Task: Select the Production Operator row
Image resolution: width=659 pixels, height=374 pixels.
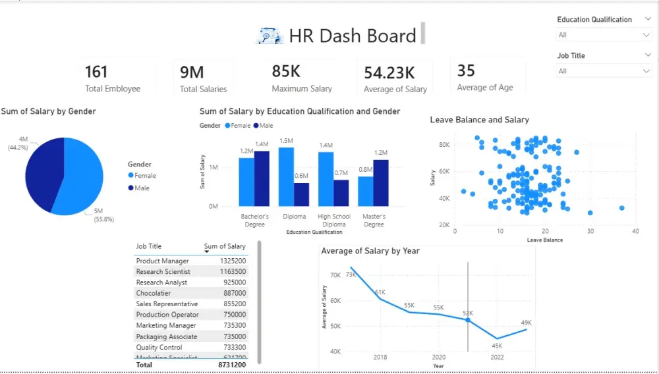Action: click(x=191, y=315)
